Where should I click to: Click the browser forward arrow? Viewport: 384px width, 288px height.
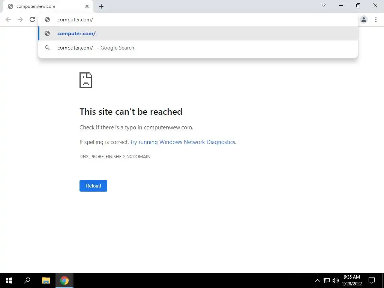(x=20, y=19)
